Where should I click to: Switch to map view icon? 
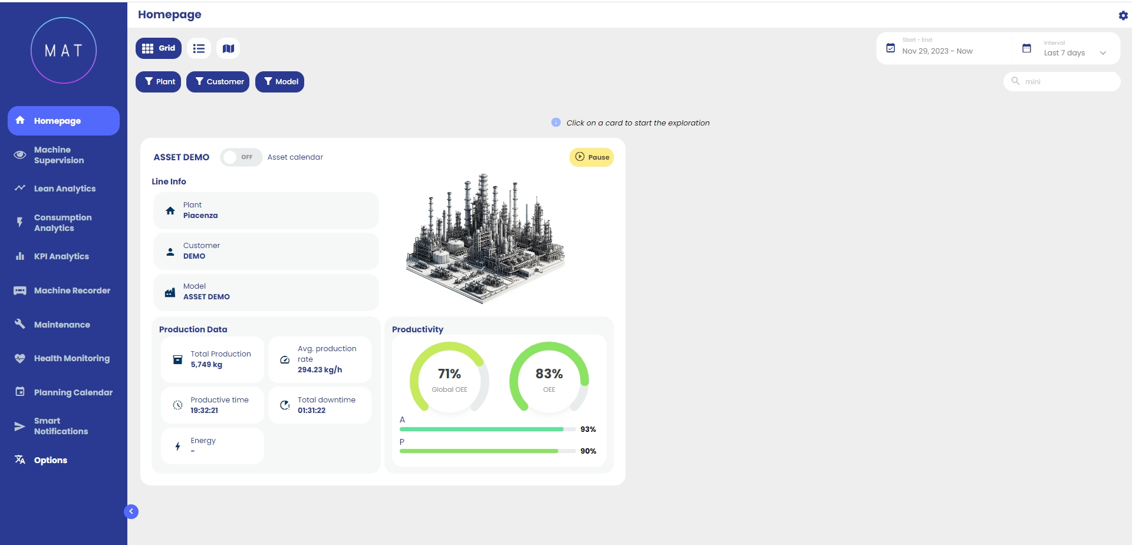pos(228,48)
